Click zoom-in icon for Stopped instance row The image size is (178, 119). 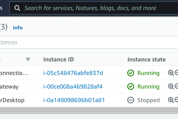point(171,100)
